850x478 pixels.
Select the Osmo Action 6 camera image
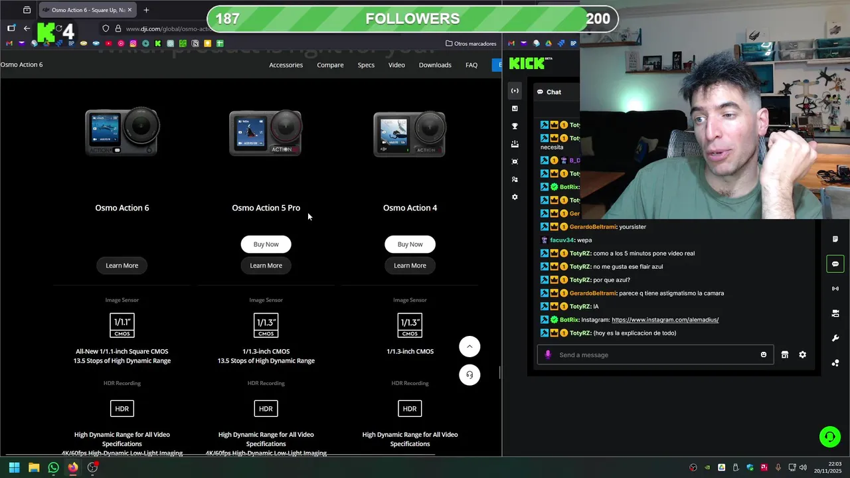click(122, 133)
